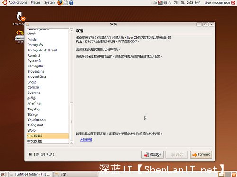Viewport: 237px width, 177px height.
Task: Switch to untitled folder taskbar window
Action: tap(30, 174)
